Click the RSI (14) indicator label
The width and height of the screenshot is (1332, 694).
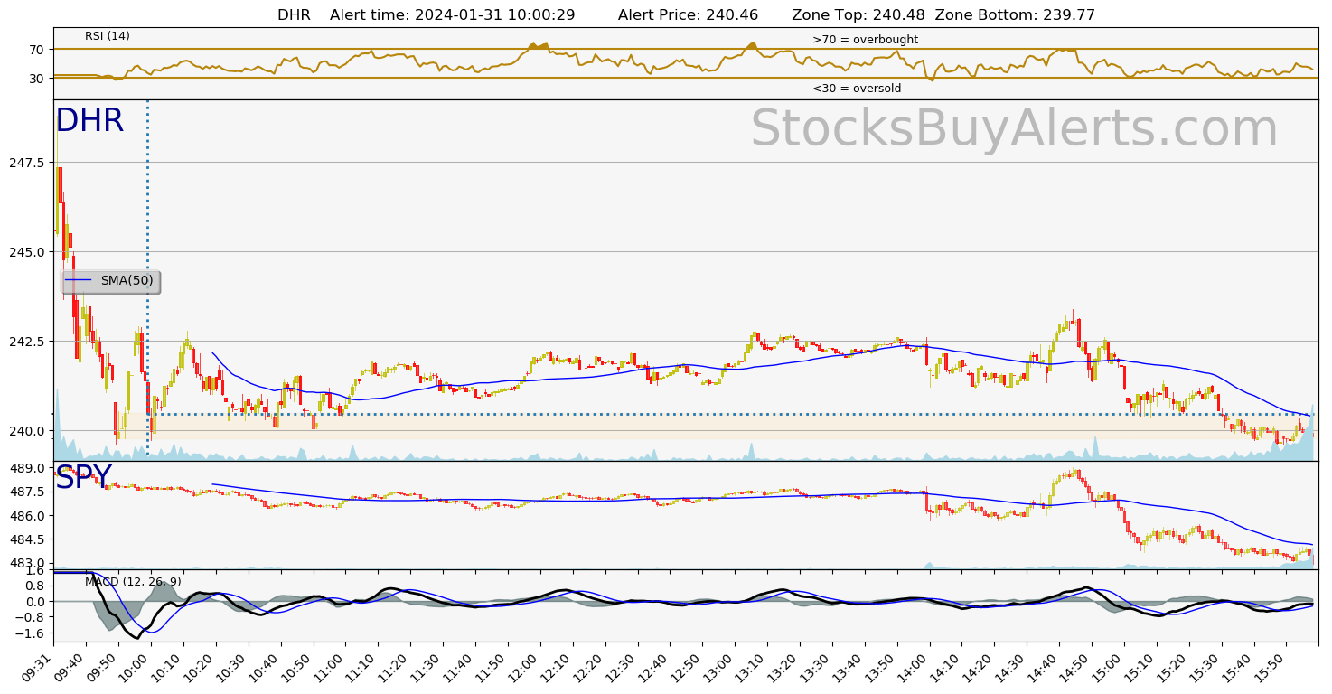[x=108, y=36]
